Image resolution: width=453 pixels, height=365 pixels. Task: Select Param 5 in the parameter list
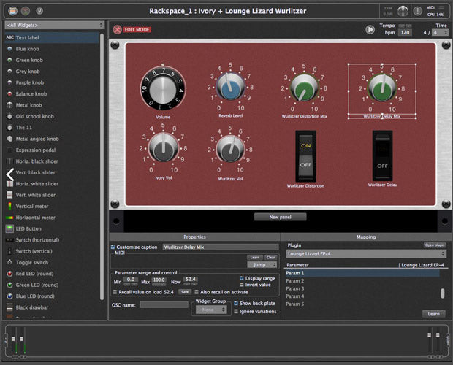362,304
